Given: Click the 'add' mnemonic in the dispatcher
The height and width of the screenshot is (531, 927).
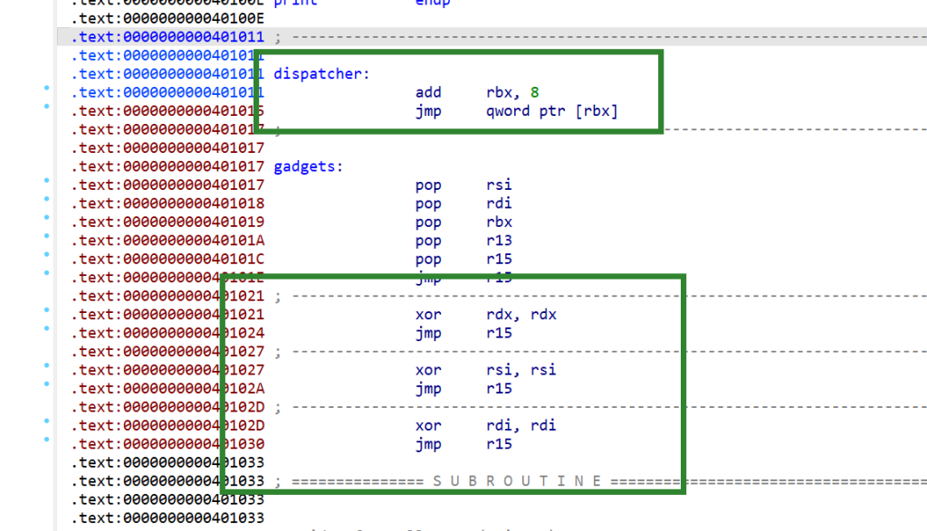Looking at the screenshot, I should (x=428, y=92).
